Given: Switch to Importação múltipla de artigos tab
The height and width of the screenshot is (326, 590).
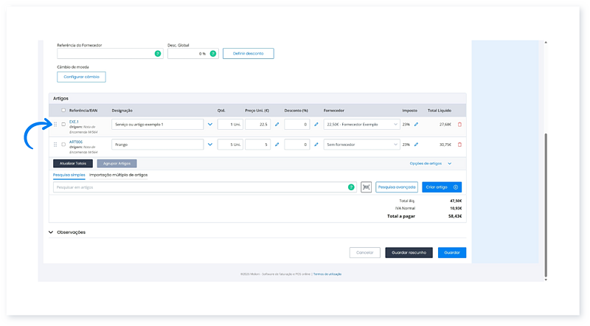Looking at the screenshot, I should point(118,175).
